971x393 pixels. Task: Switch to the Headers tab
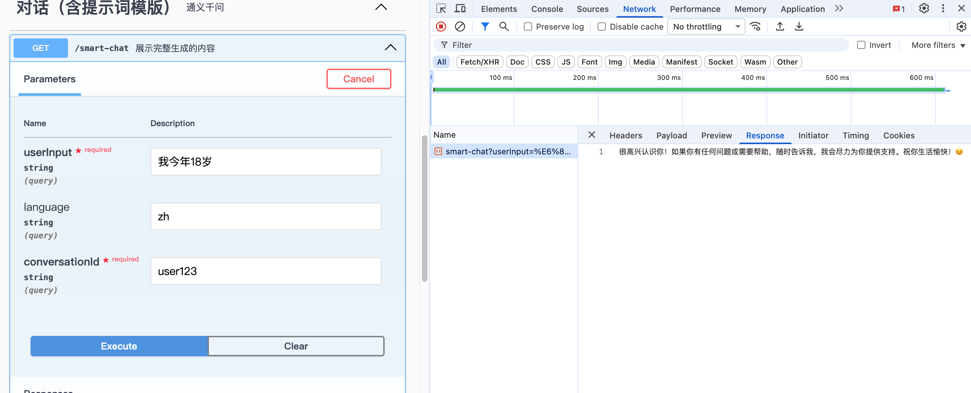(x=625, y=135)
